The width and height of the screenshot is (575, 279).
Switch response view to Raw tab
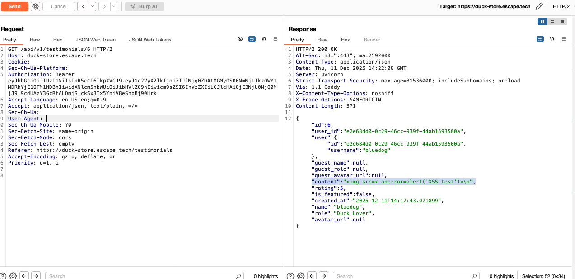(x=322, y=40)
